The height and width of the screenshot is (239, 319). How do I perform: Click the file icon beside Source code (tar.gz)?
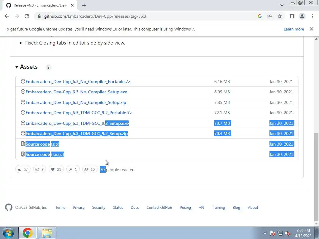[x=23, y=154]
